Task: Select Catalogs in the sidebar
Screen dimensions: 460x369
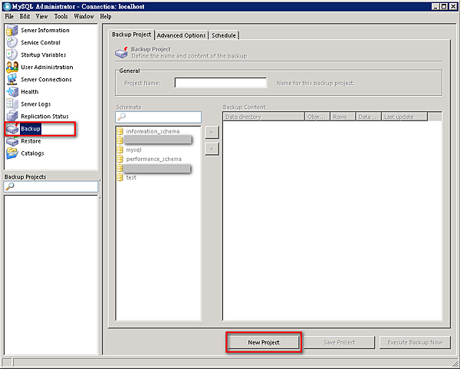Action: tap(32, 153)
